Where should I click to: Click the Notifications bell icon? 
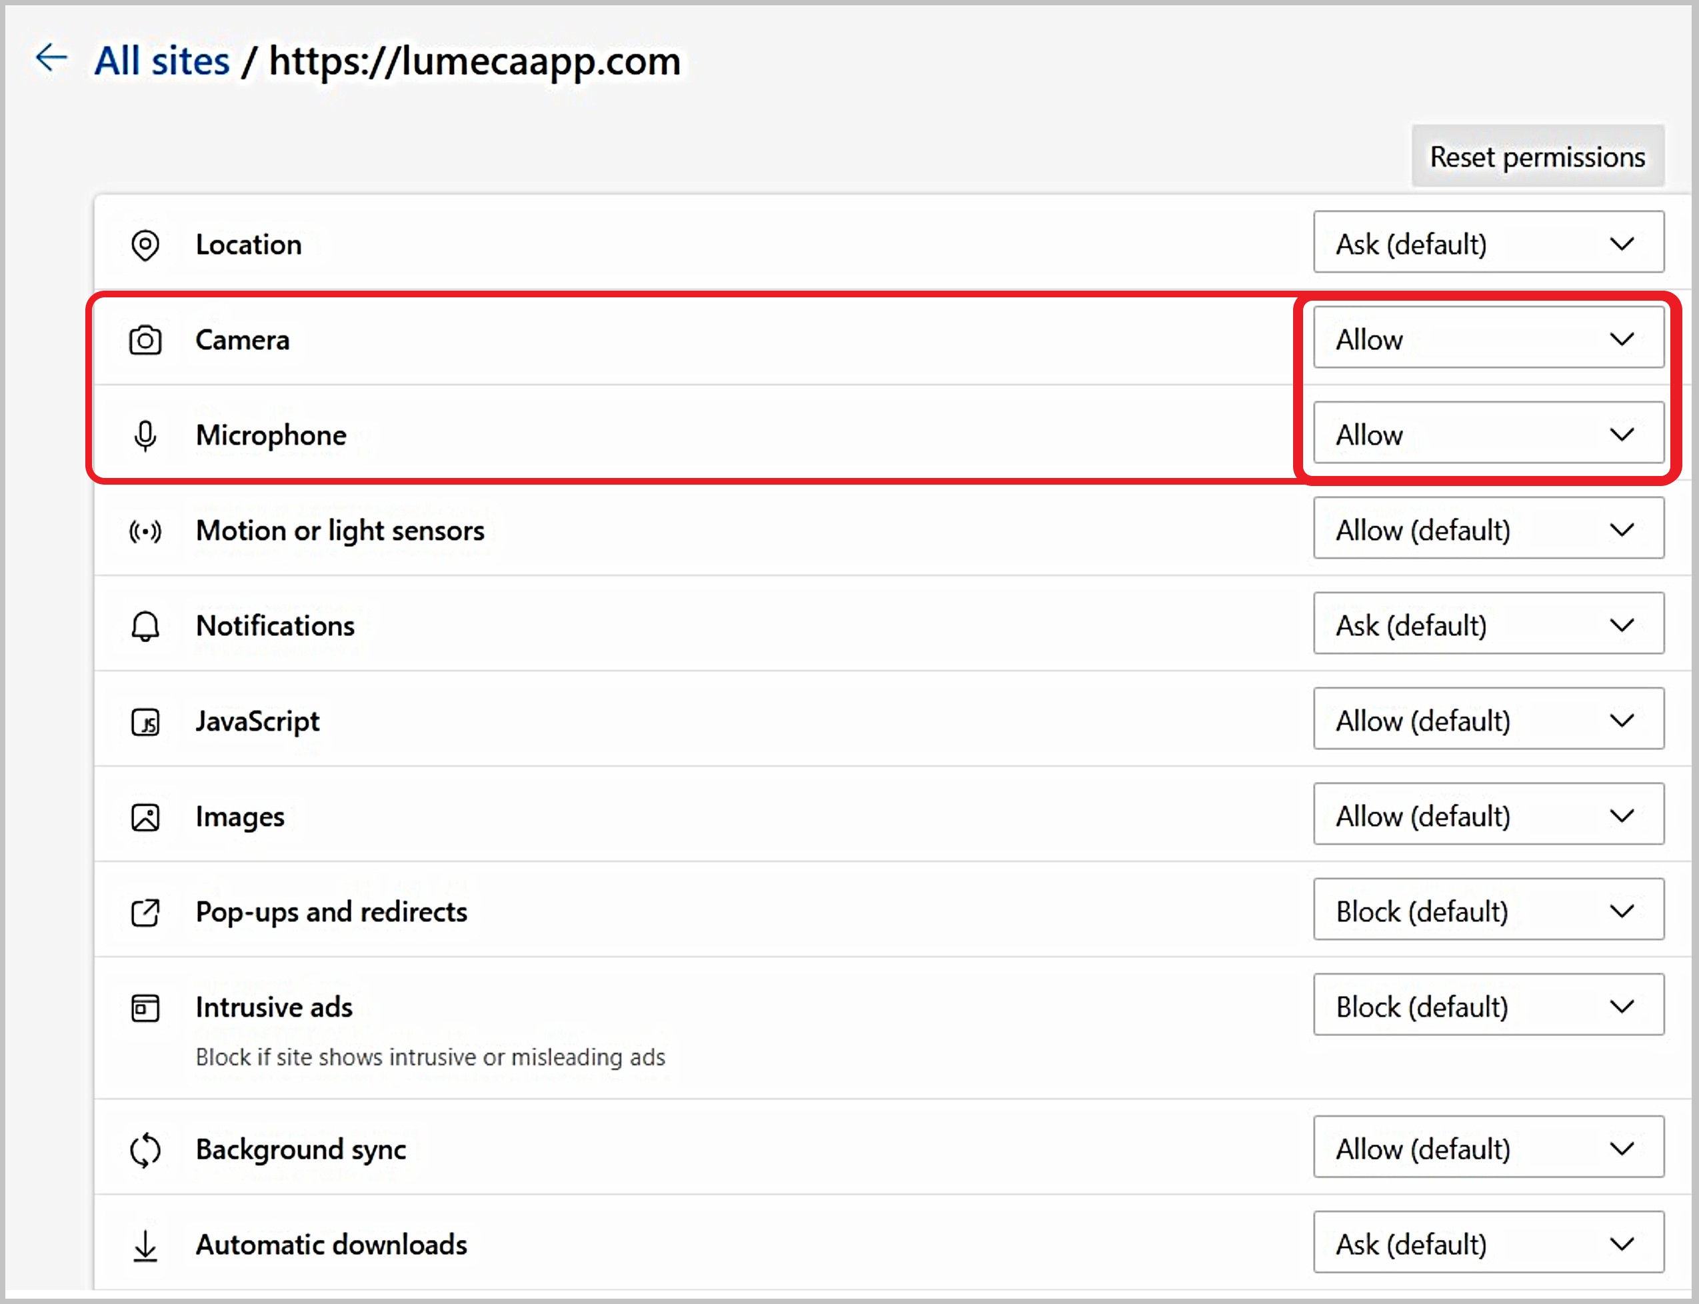(146, 625)
